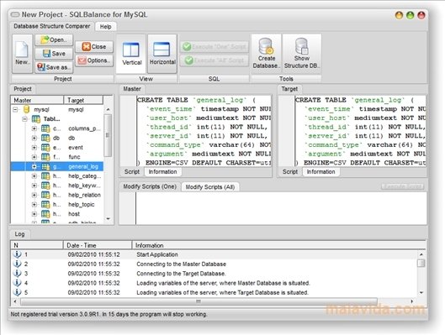Click the table icon beside func

45,157
